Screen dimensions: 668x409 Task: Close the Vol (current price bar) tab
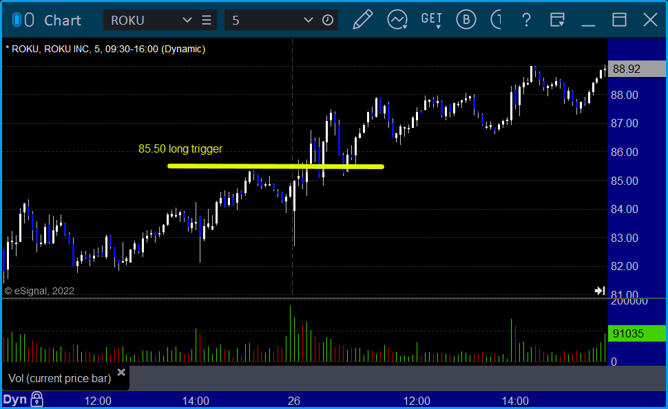click(x=121, y=373)
